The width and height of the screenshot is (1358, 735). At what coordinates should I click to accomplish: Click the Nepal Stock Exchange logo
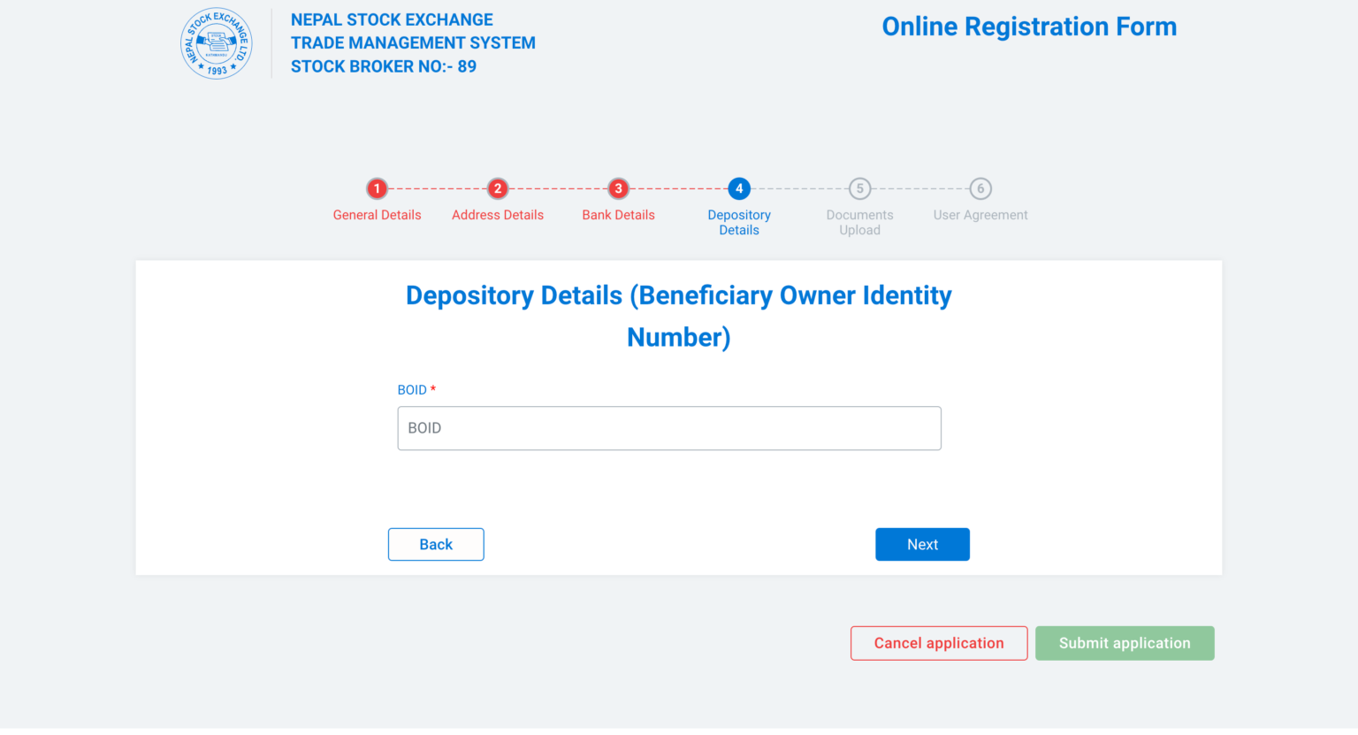click(x=216, y=42)
